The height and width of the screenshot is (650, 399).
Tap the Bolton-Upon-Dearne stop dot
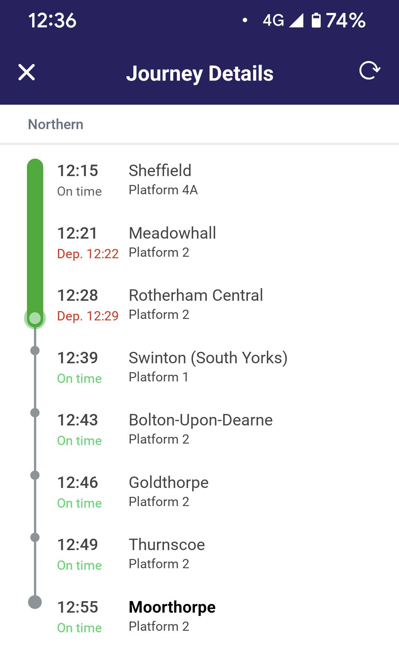[35, 412]
